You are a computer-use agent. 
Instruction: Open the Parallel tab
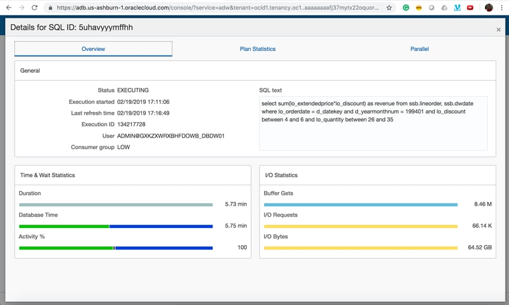coord(419,49)
